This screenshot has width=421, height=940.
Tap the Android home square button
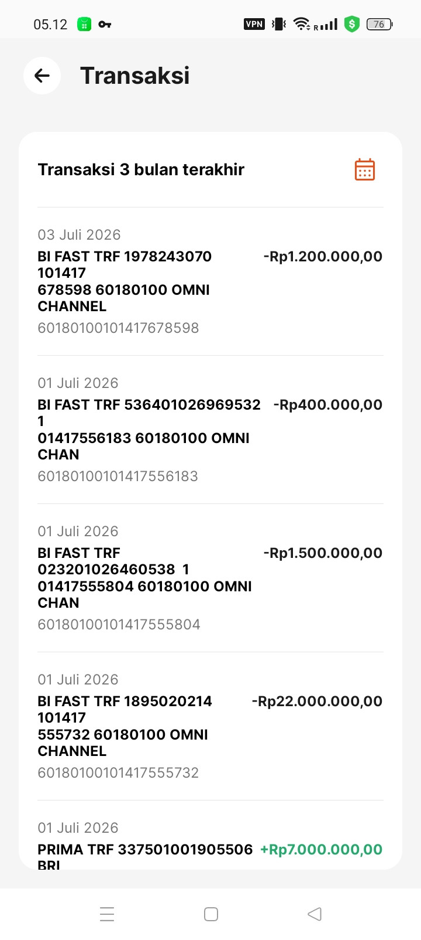point(211,914)
